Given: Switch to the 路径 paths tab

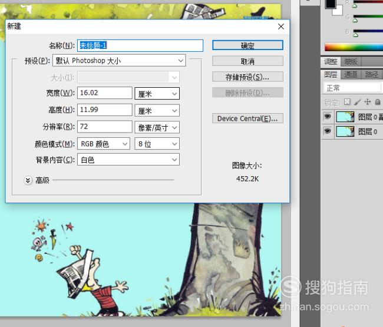Looking at the screenshot, I should tap(371, 74).
